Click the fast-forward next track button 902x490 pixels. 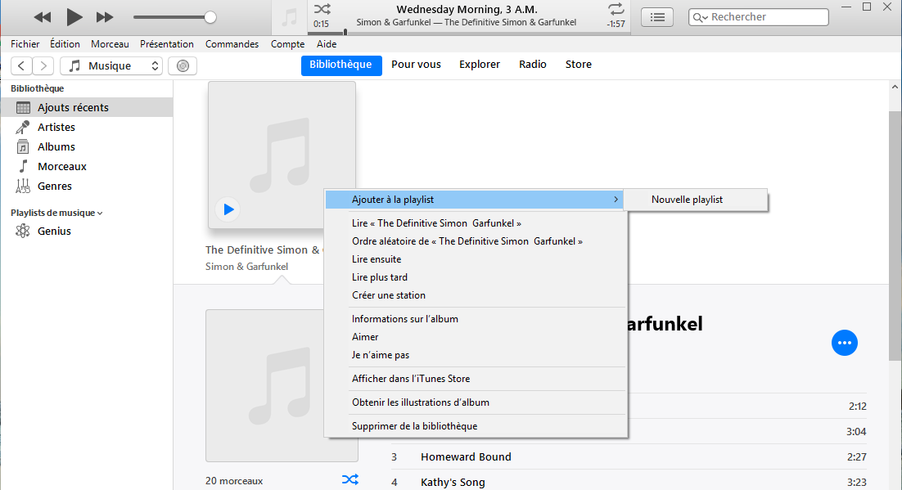click(x=105, y=17)
